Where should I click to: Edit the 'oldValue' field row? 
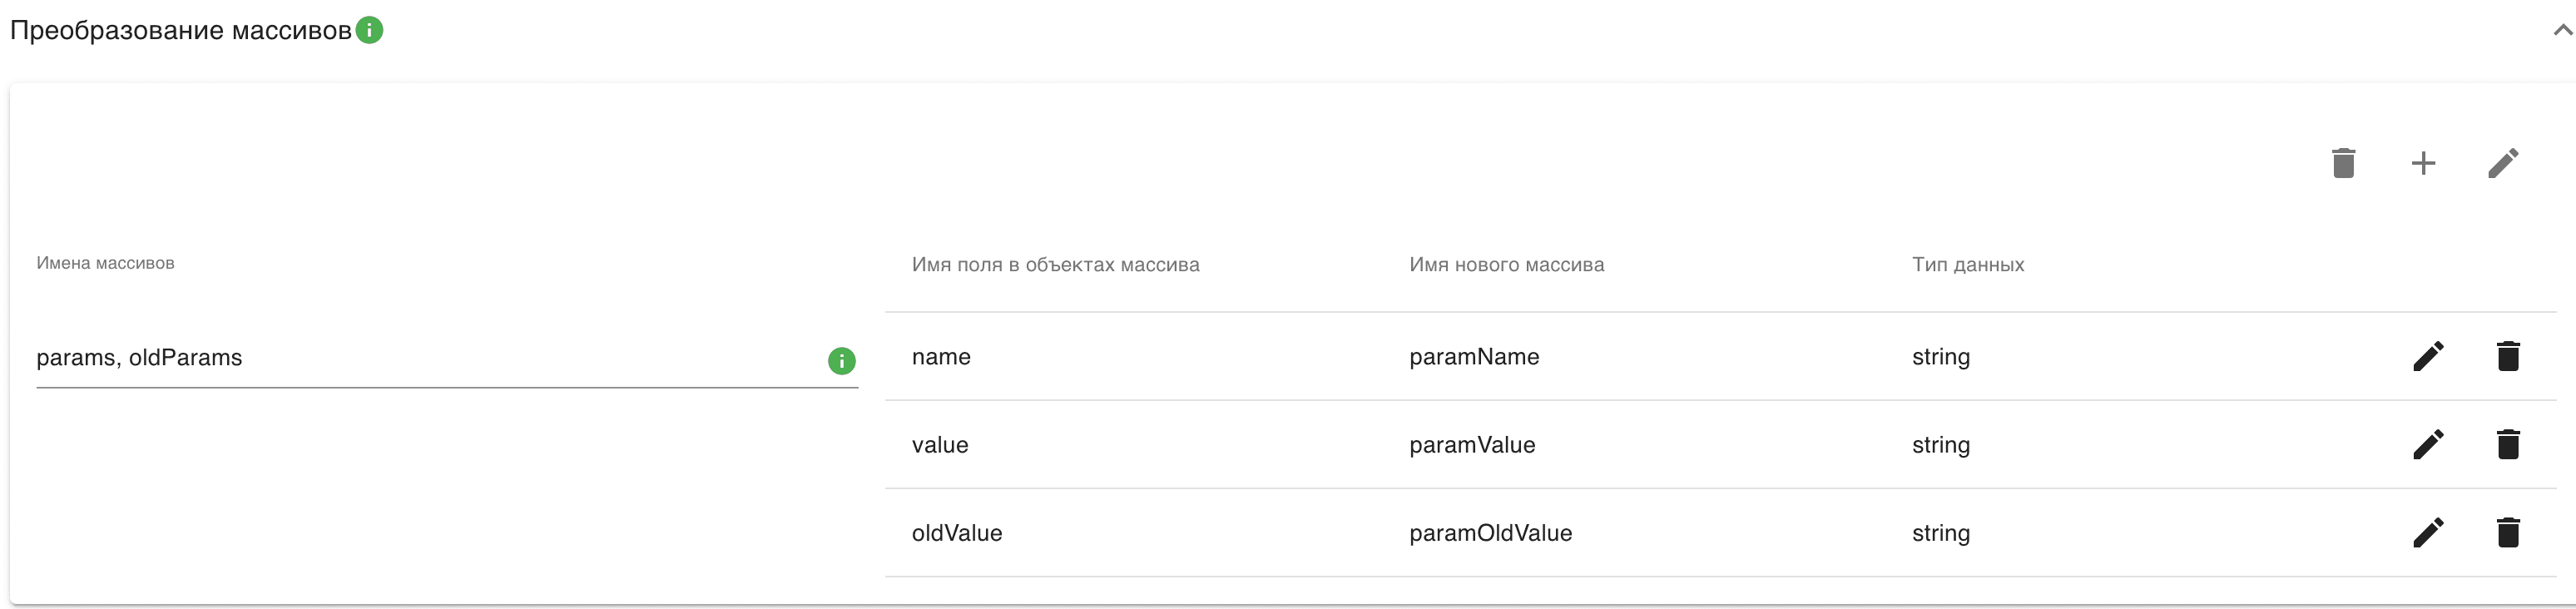pos(2428,532)
